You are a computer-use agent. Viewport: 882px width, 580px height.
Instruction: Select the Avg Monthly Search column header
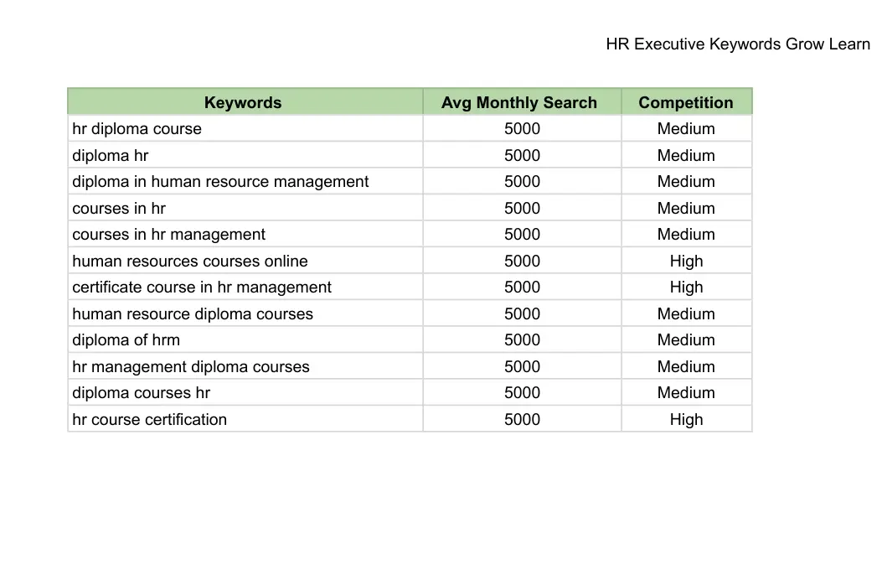pyautogui.click(x=519, y=102)
